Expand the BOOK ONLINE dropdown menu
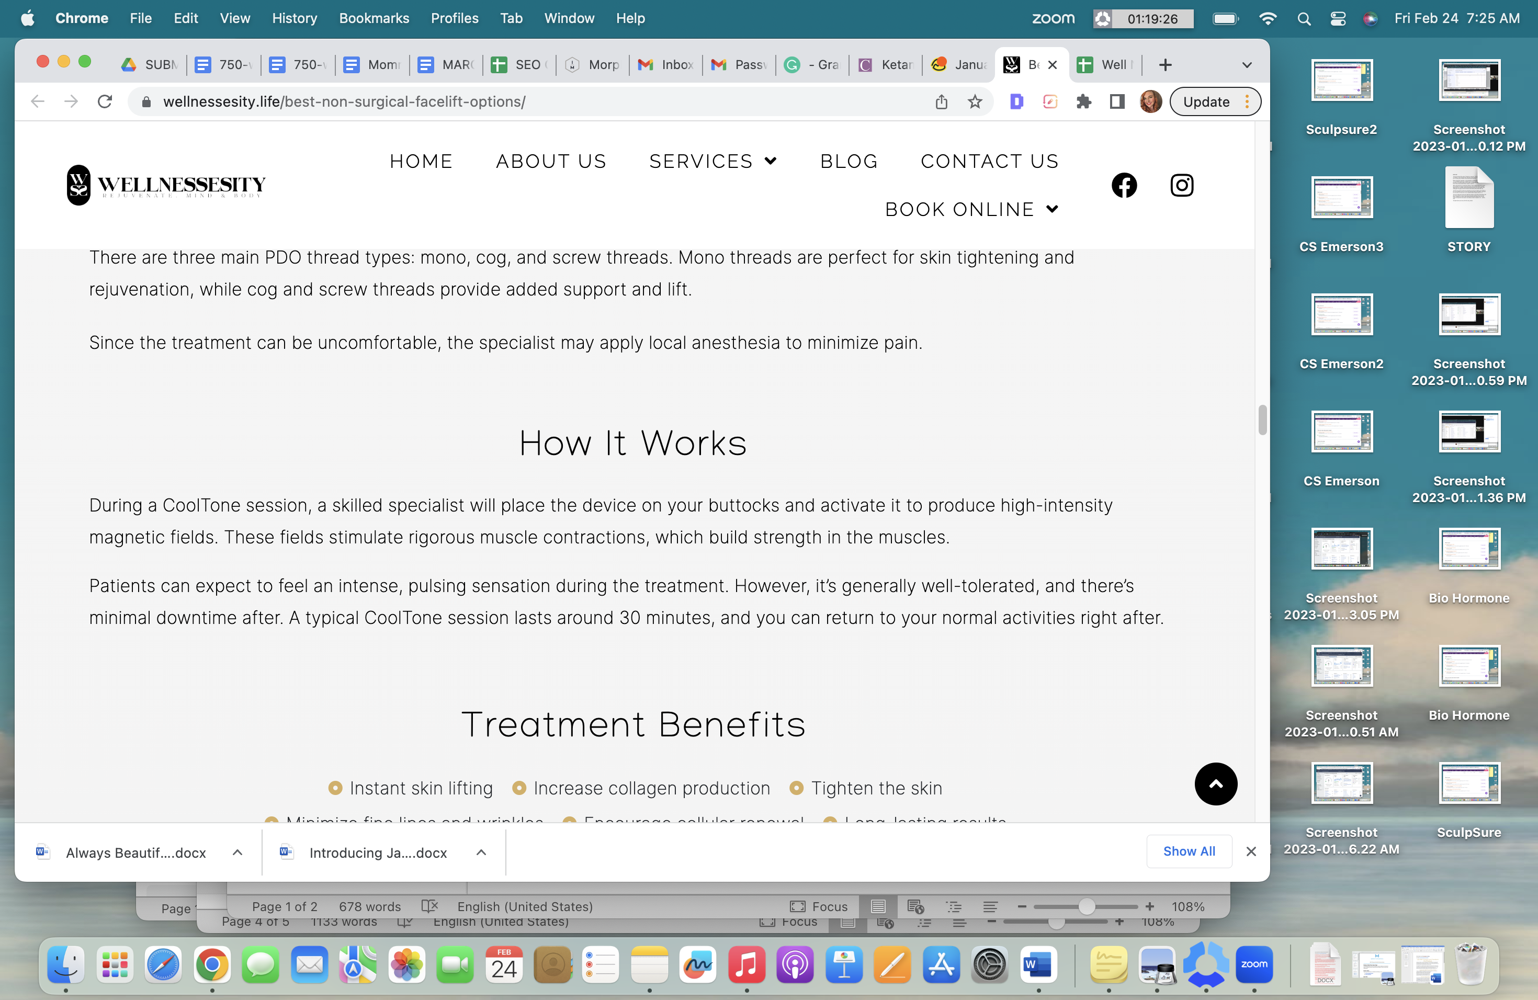 click(x=971, y=209)
